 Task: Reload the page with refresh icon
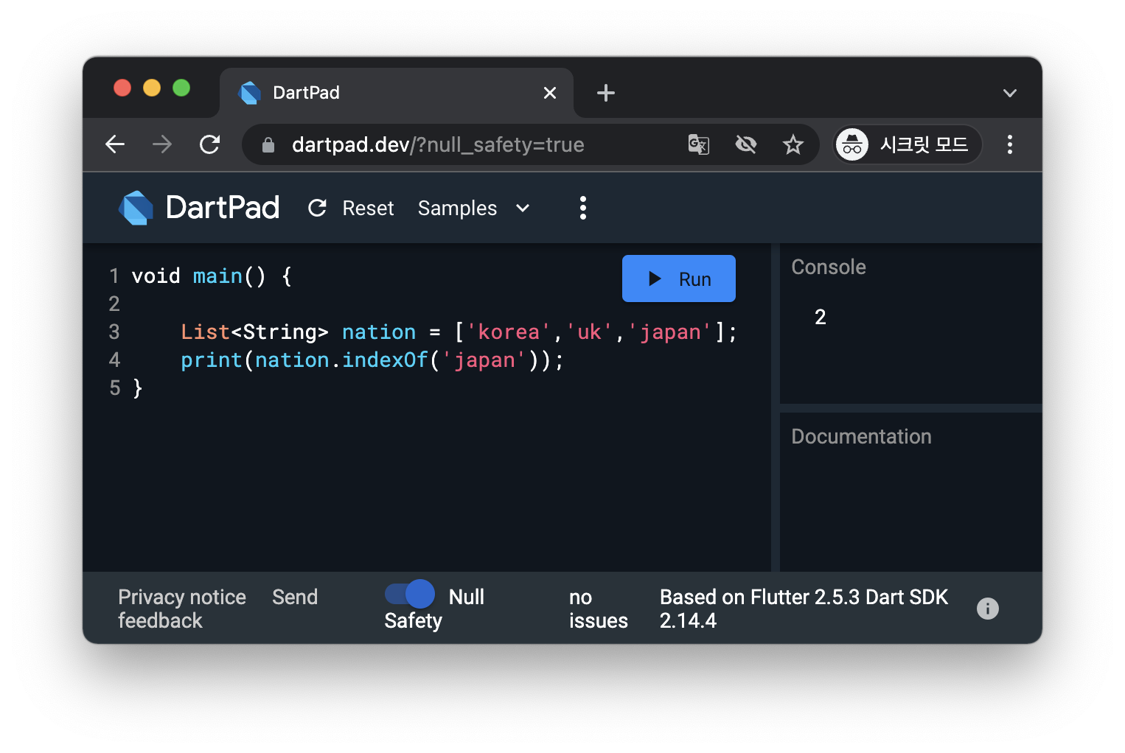[210, 144]
